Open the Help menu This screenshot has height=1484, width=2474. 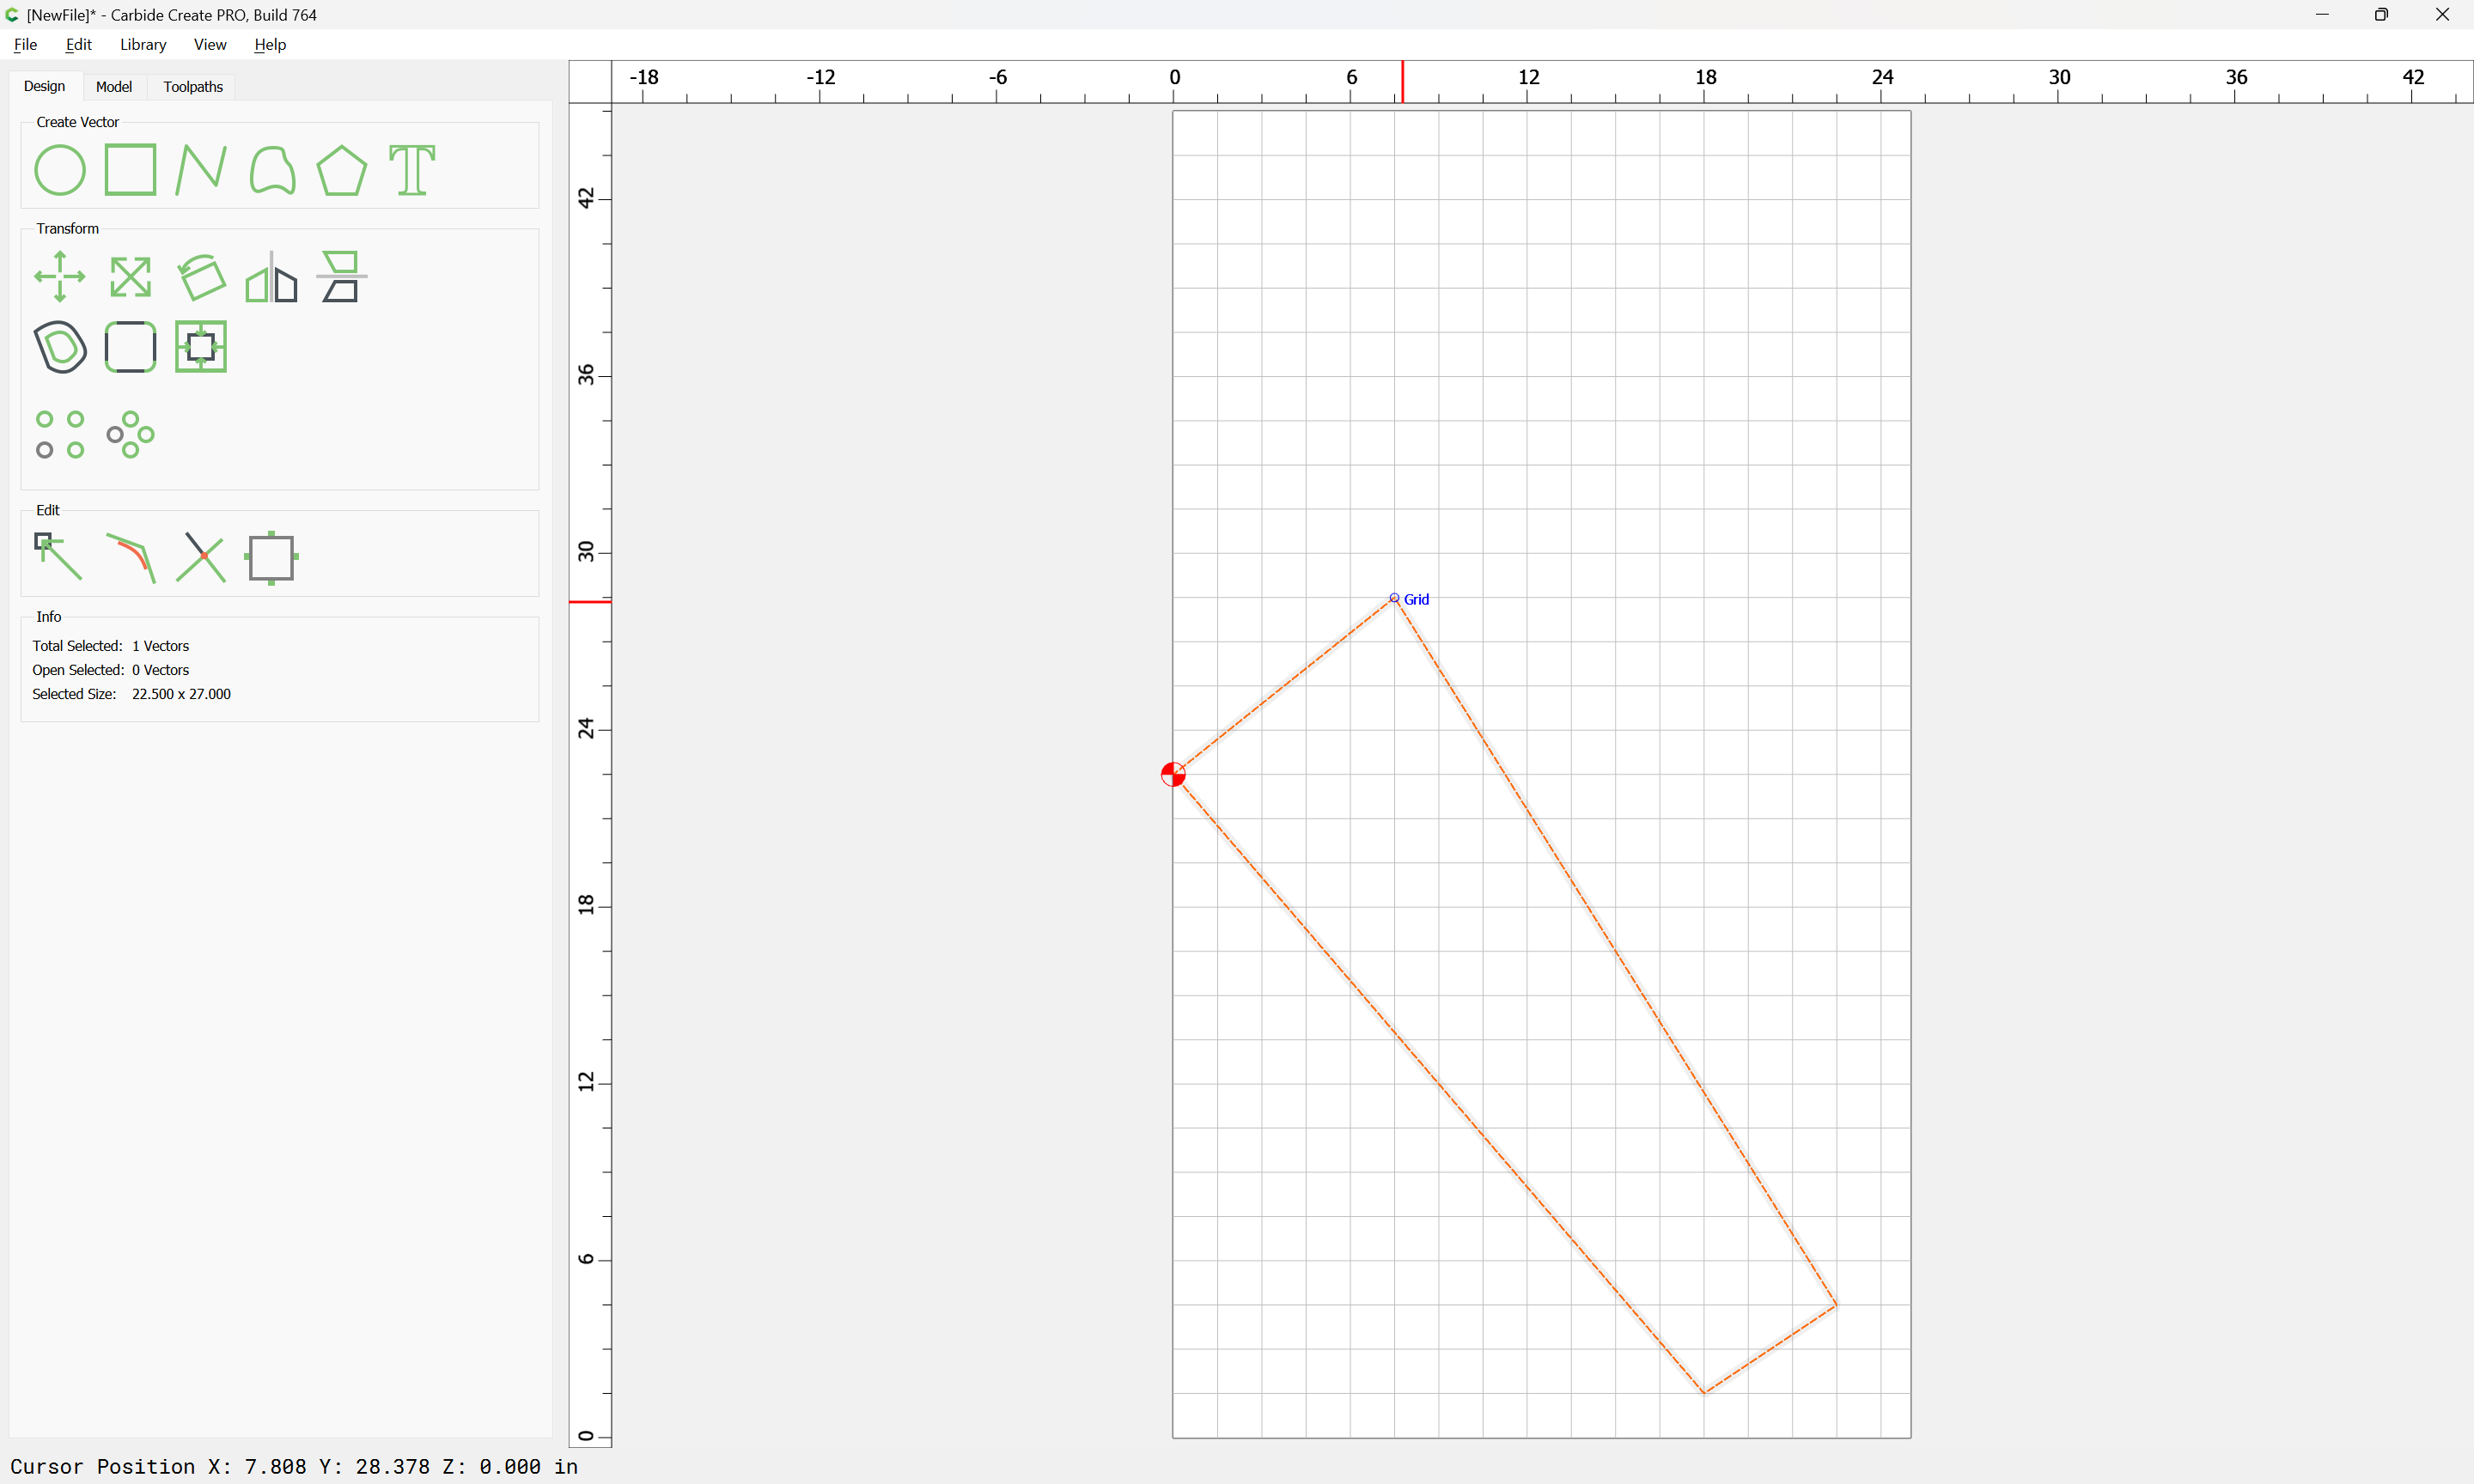click(x=270, y=44)
